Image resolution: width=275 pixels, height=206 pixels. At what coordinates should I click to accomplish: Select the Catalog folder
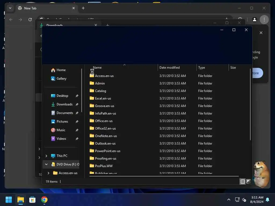(100, 91)
